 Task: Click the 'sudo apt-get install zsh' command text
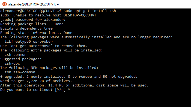pyautogui.click(x=90, y=11)
